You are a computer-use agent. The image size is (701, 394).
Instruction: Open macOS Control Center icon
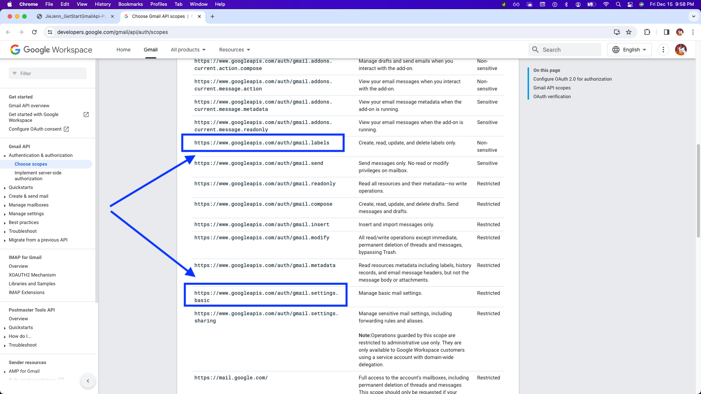click(630, 4)
